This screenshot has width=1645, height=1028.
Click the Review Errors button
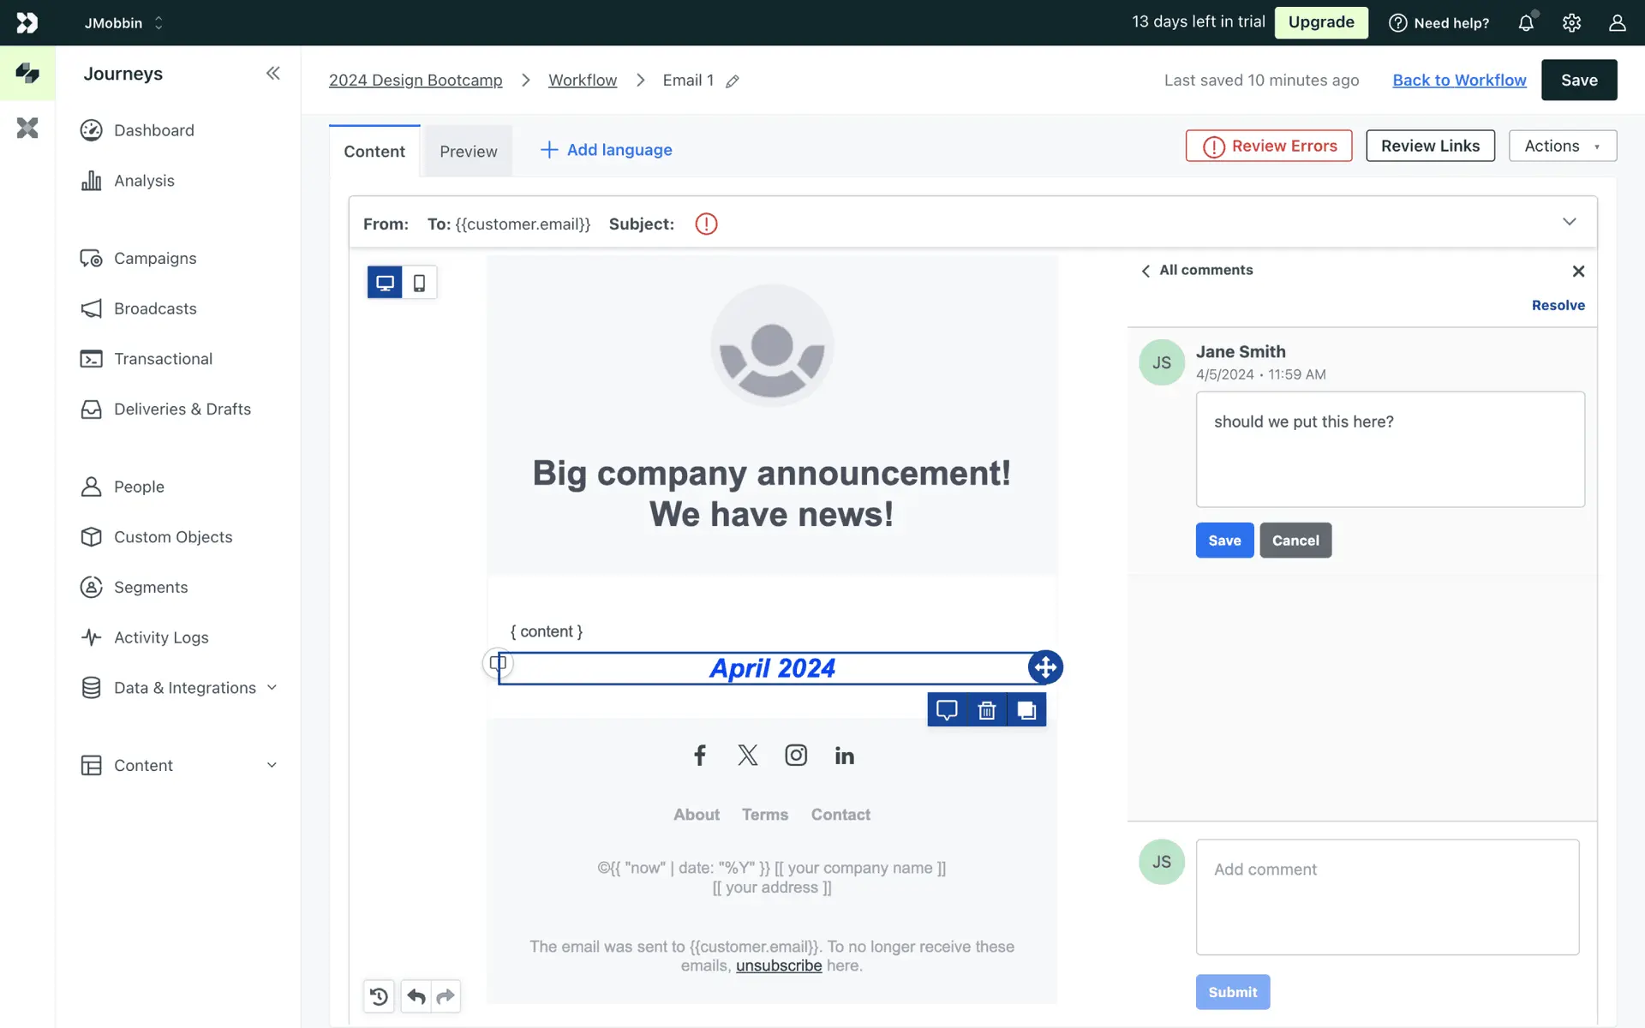pos(1268,146)
